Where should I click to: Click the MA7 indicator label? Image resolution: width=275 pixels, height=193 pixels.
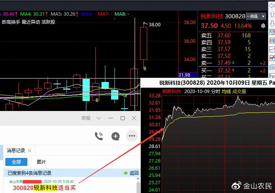[x=105, y=14]
